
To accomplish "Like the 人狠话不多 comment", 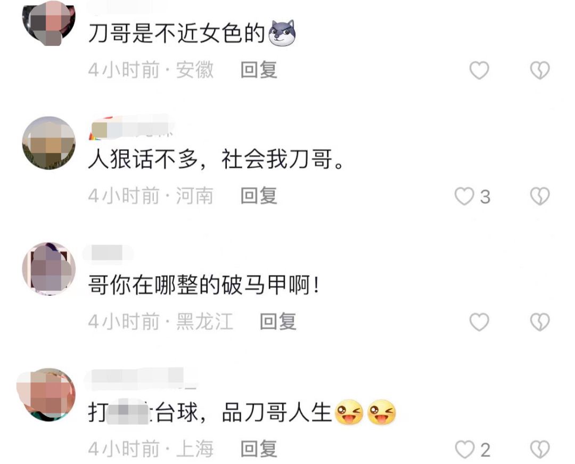I will [x=464, y=196].
